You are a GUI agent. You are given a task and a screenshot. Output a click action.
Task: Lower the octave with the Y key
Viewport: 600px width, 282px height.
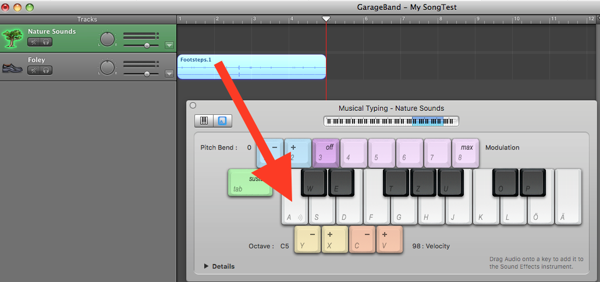click(308, 239)
